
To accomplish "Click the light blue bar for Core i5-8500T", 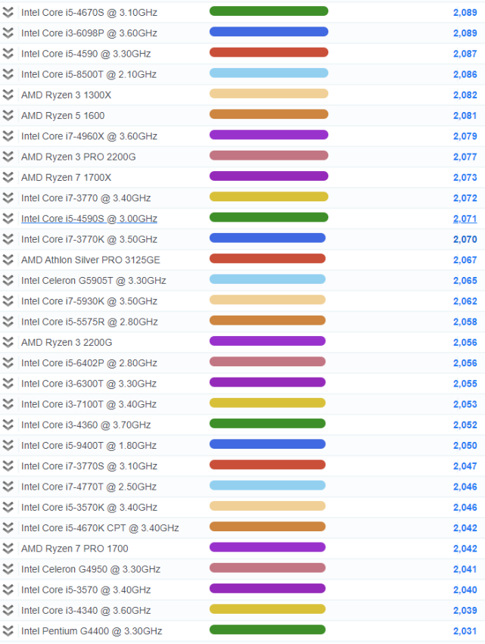I will (x=269, y=73).
